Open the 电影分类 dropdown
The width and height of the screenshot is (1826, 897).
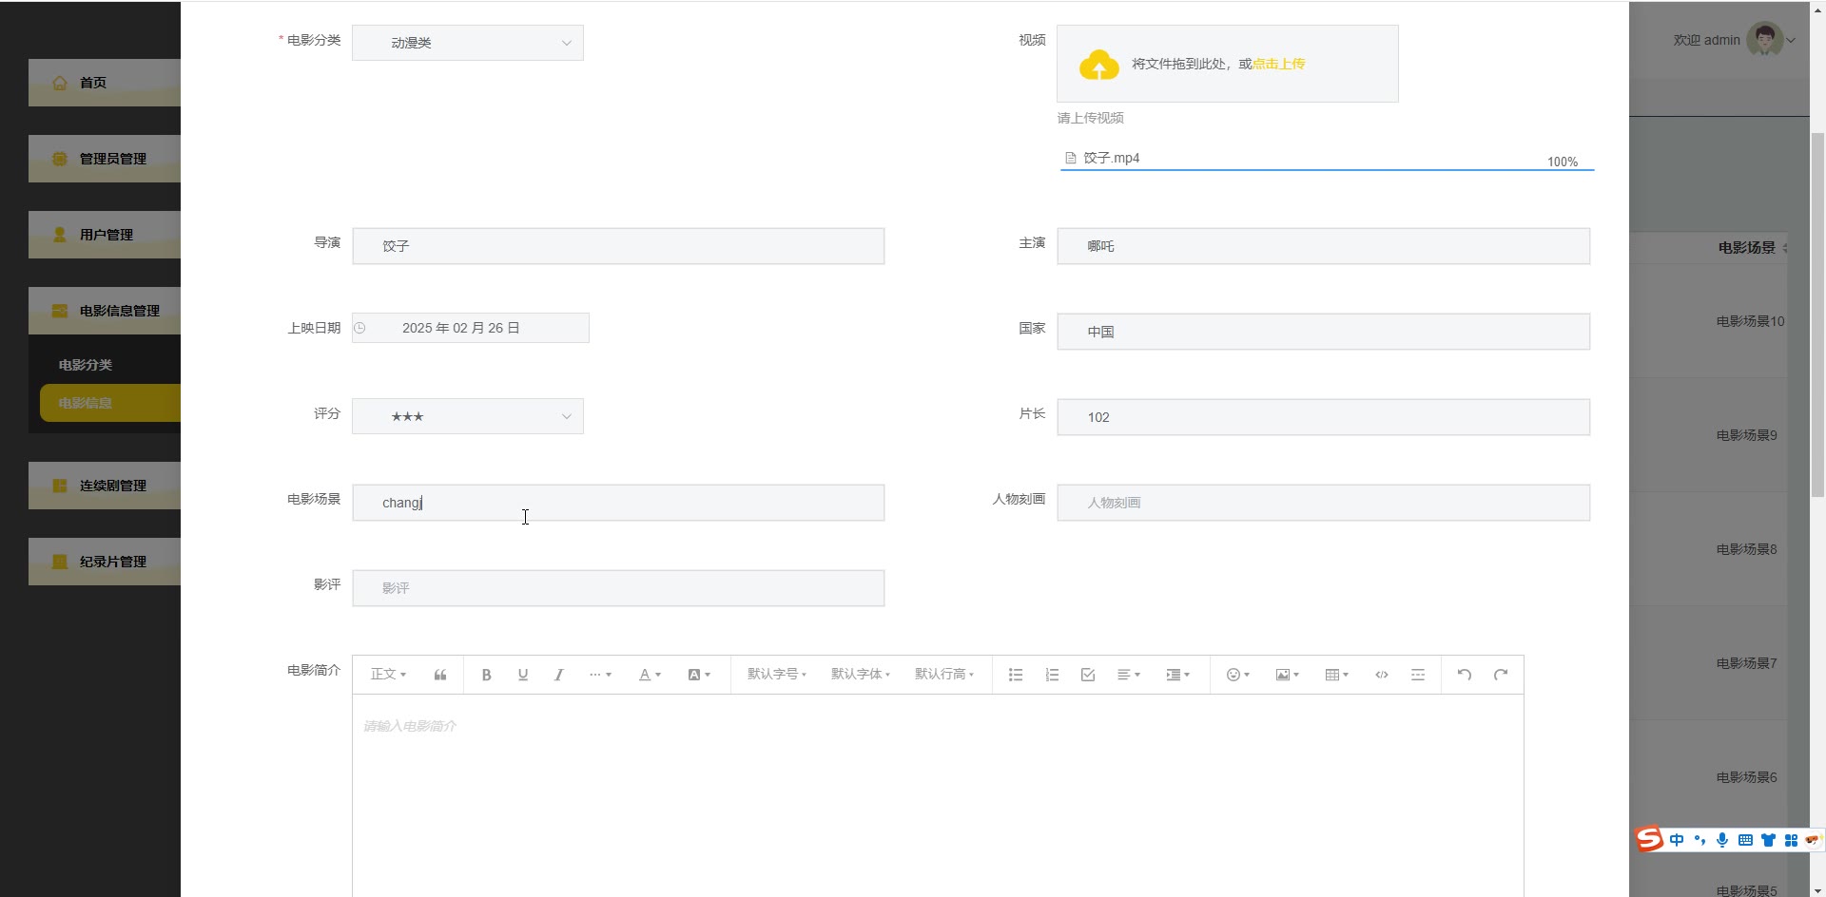tap(468, 43)
